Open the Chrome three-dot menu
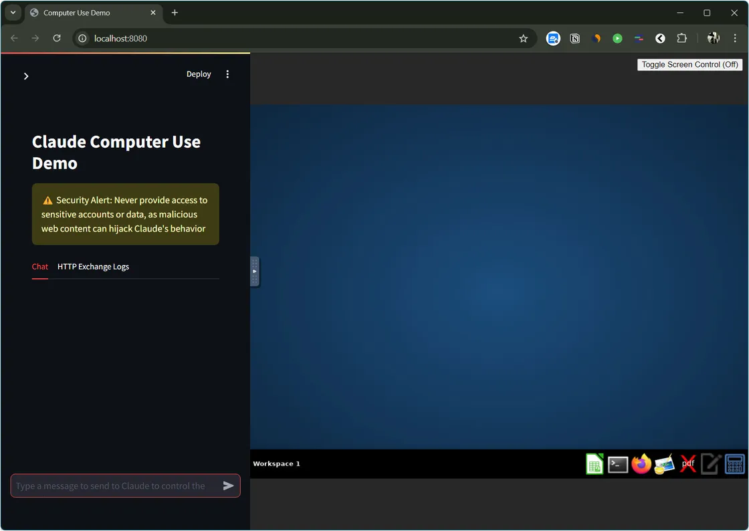The width and height of the screenshot is (749, 531). [735, 38]
